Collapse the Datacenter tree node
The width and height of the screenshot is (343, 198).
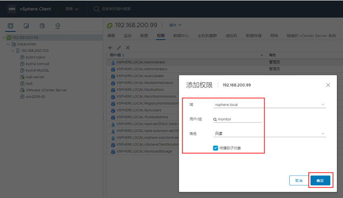click(8, 44)
